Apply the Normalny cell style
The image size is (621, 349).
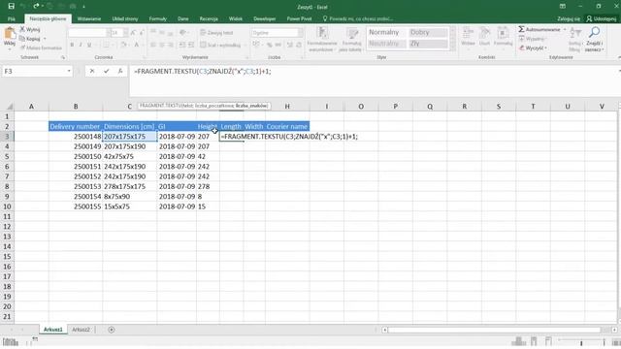[386, 32]
